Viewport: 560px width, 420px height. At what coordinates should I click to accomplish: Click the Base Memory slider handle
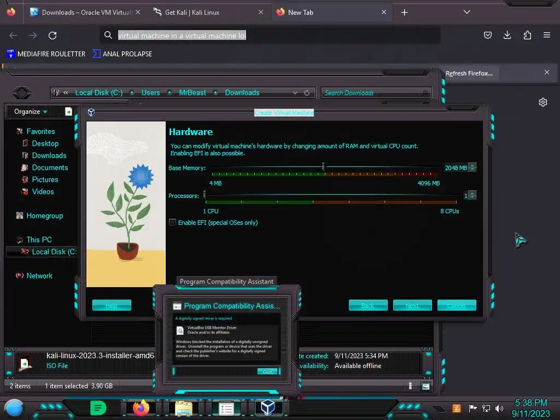point(323,166)
